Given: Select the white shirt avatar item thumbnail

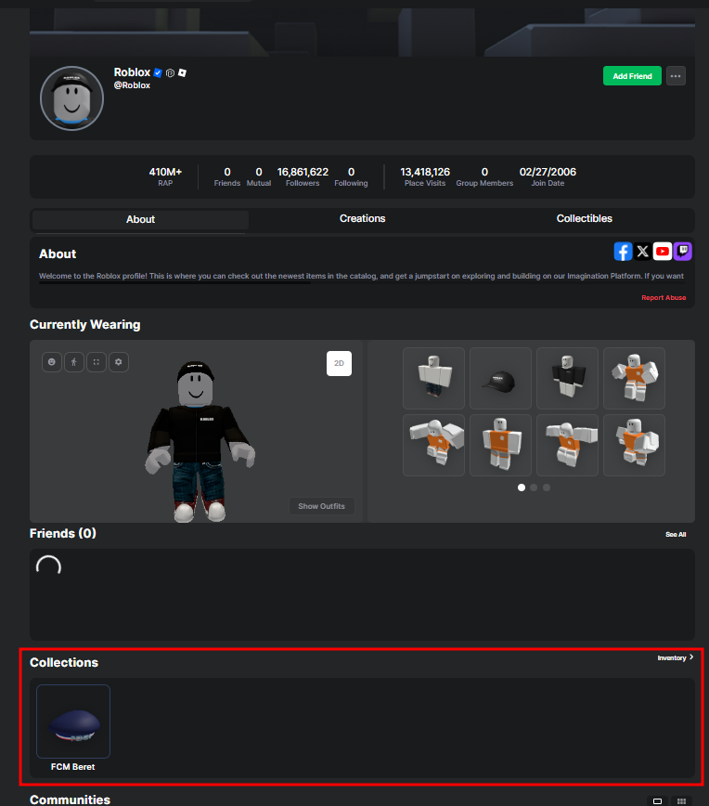Looking at the screenshot, I should click(x=433, y=378).
